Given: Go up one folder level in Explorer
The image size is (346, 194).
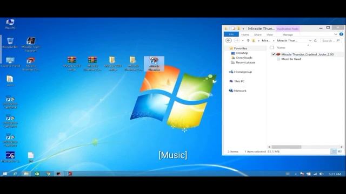Looking at the screenshot, I should click(x=248, y=40).
